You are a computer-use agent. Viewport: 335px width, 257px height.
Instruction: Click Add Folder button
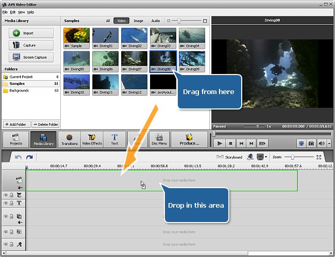pyautogui.click(x=16, y=124)
